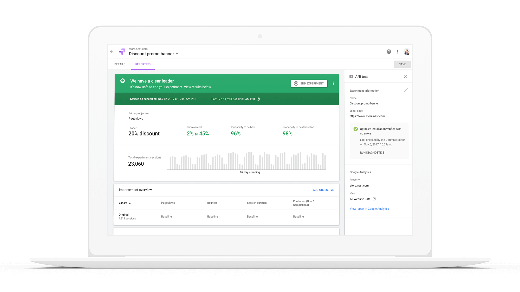
Task: Click the star leader icon in banner
Action: pyautogui.click(x=122, y=81)
